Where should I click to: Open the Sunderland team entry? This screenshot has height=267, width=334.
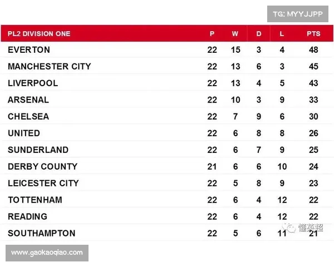(38, 150)
